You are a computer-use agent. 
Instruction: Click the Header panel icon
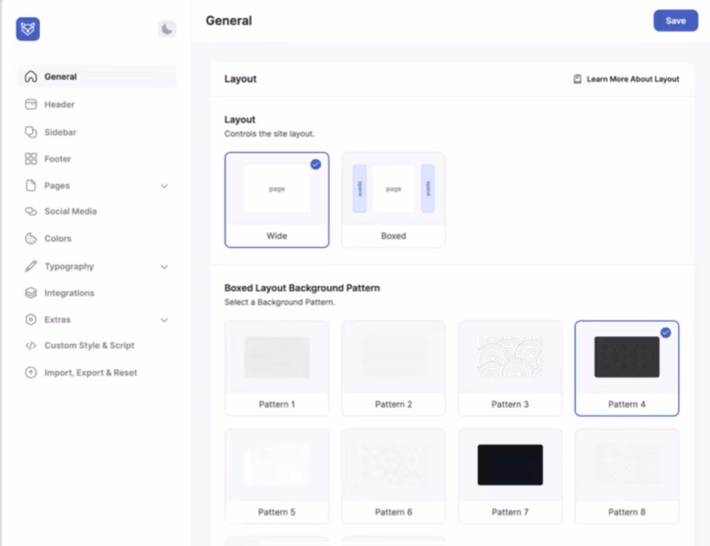point(31,105)
